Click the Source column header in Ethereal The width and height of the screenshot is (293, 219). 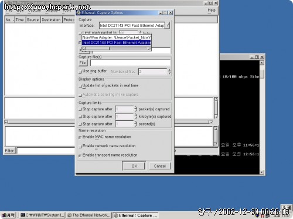pyautogui.click(x=33, y=20)
